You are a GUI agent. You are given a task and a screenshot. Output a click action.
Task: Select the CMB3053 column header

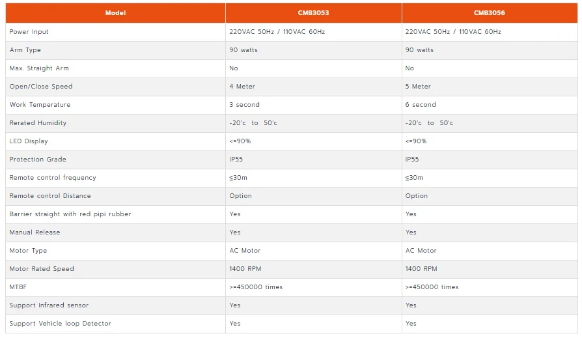313,13
